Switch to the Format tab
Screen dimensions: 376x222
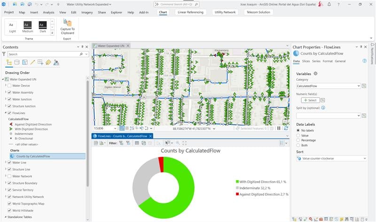click(327, 61)
